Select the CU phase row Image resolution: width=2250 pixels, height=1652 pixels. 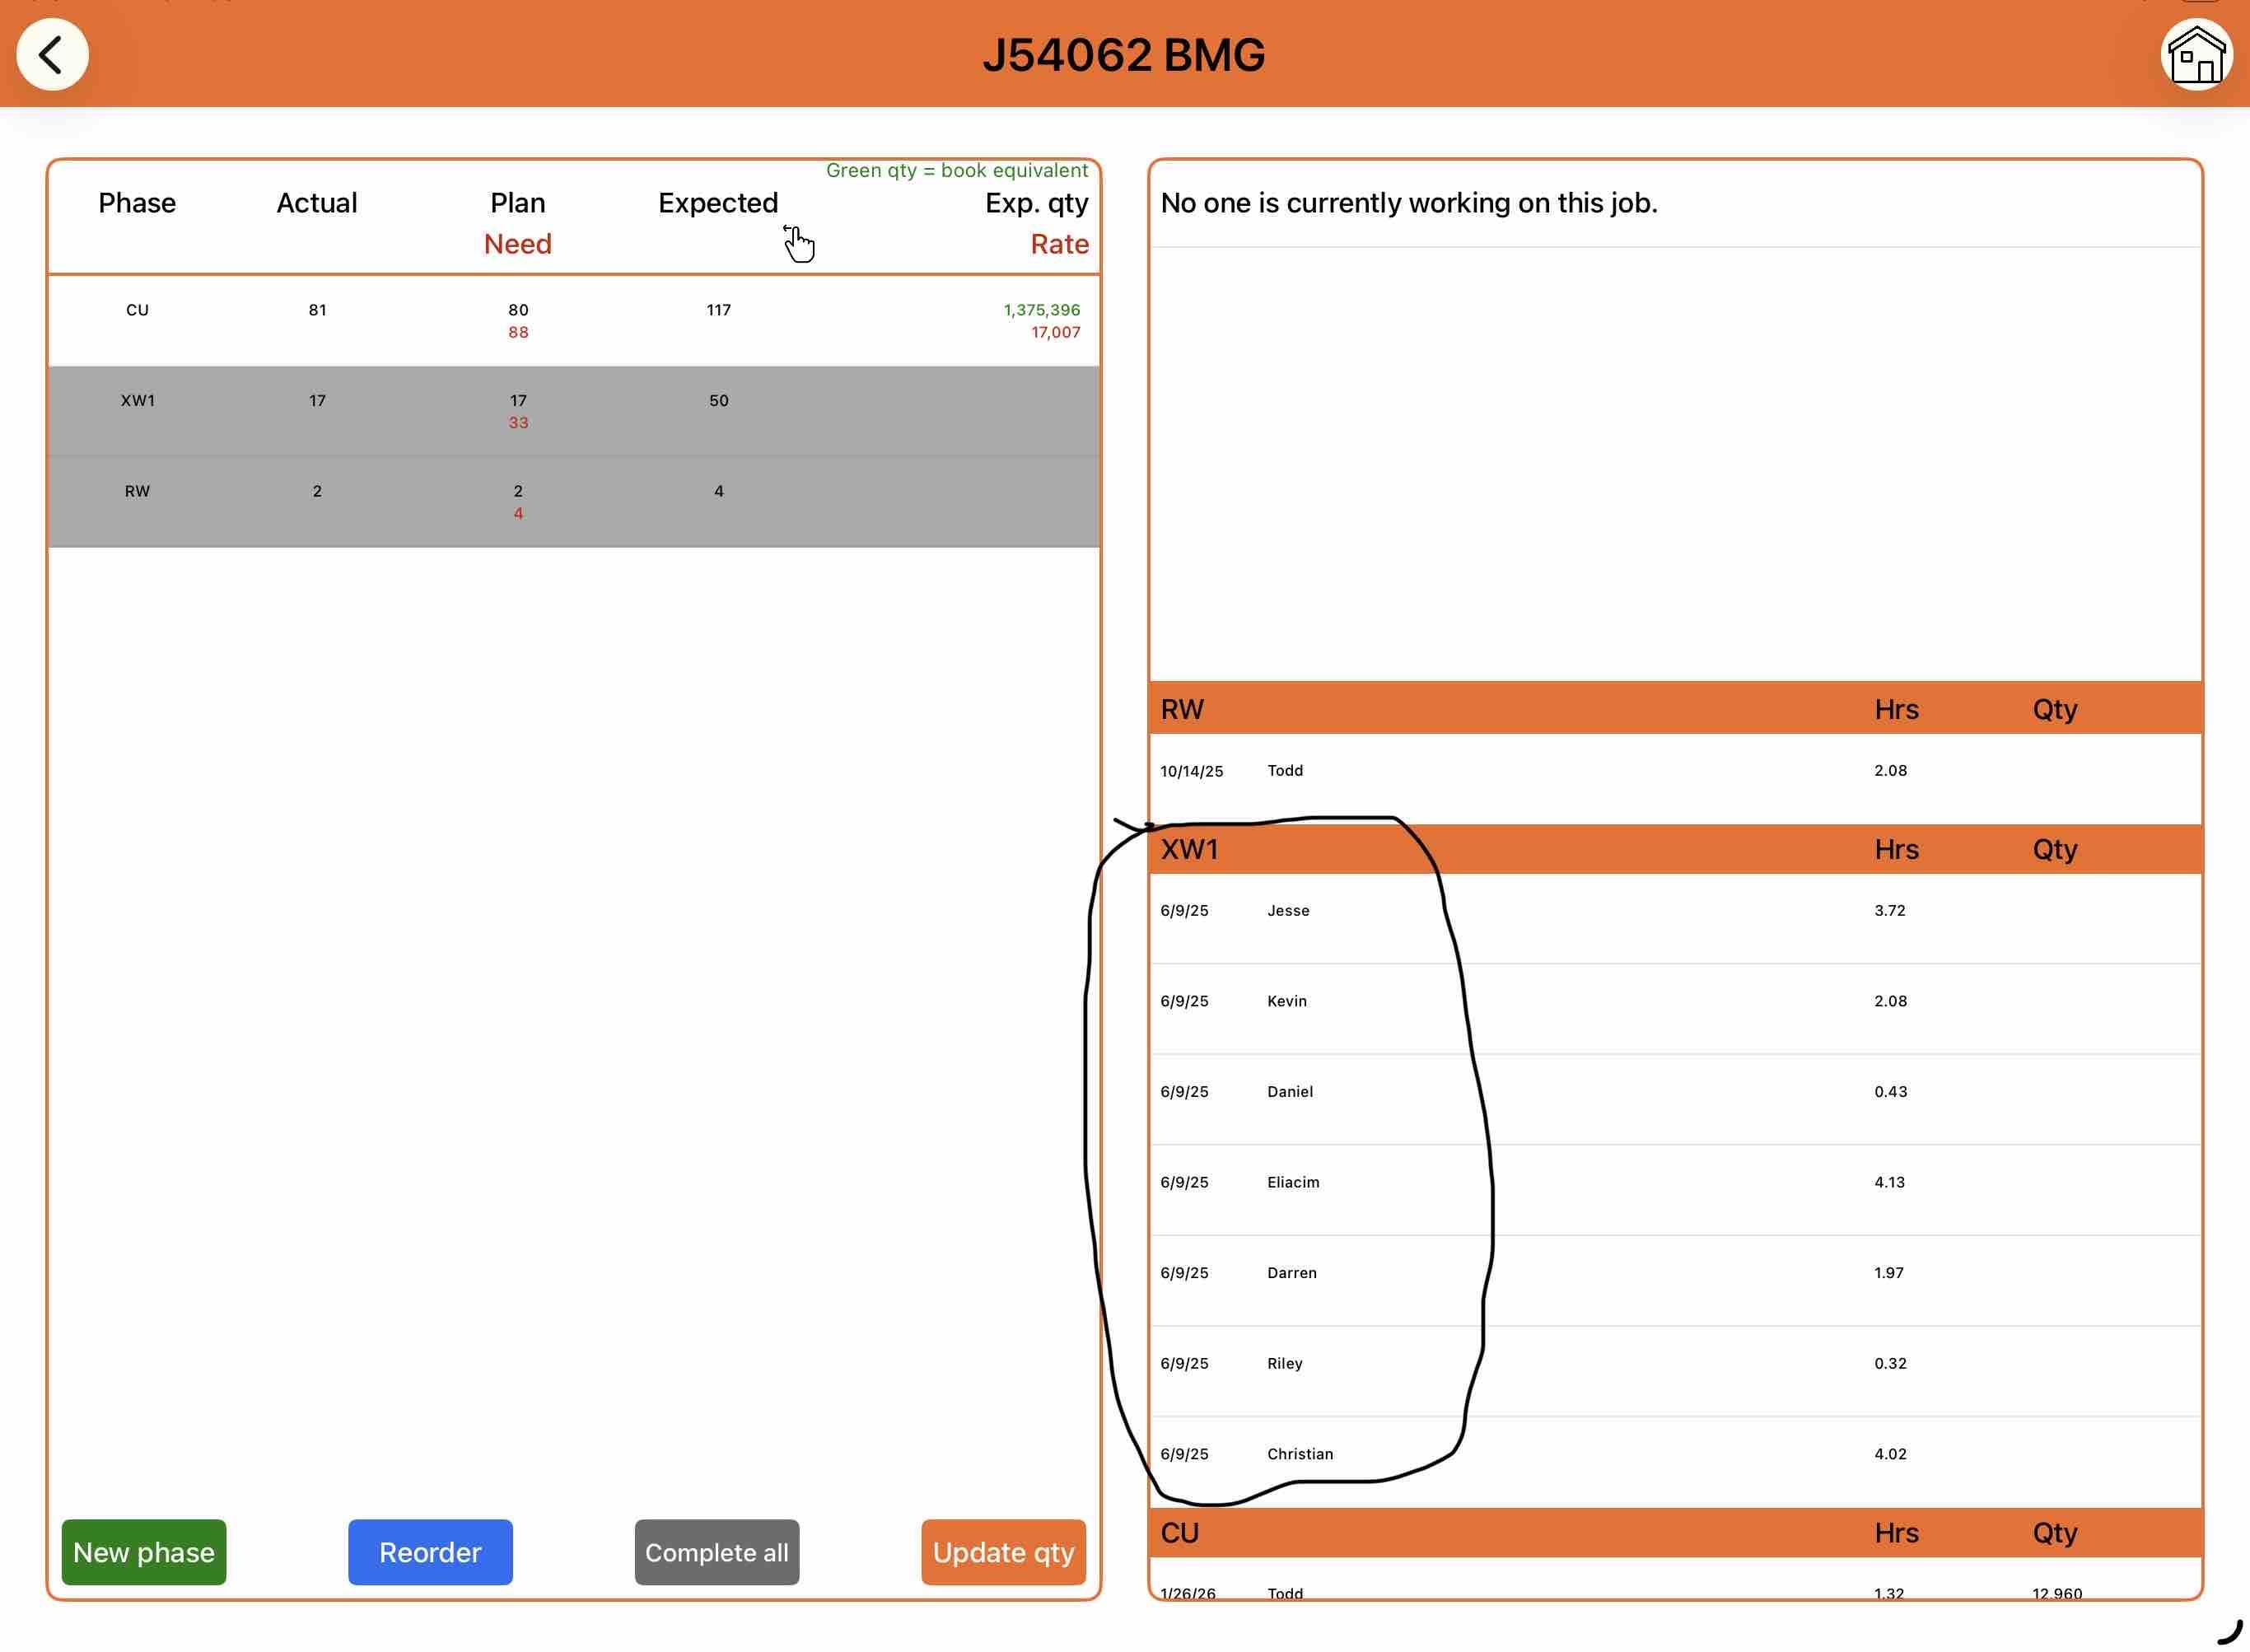point(573,320)
